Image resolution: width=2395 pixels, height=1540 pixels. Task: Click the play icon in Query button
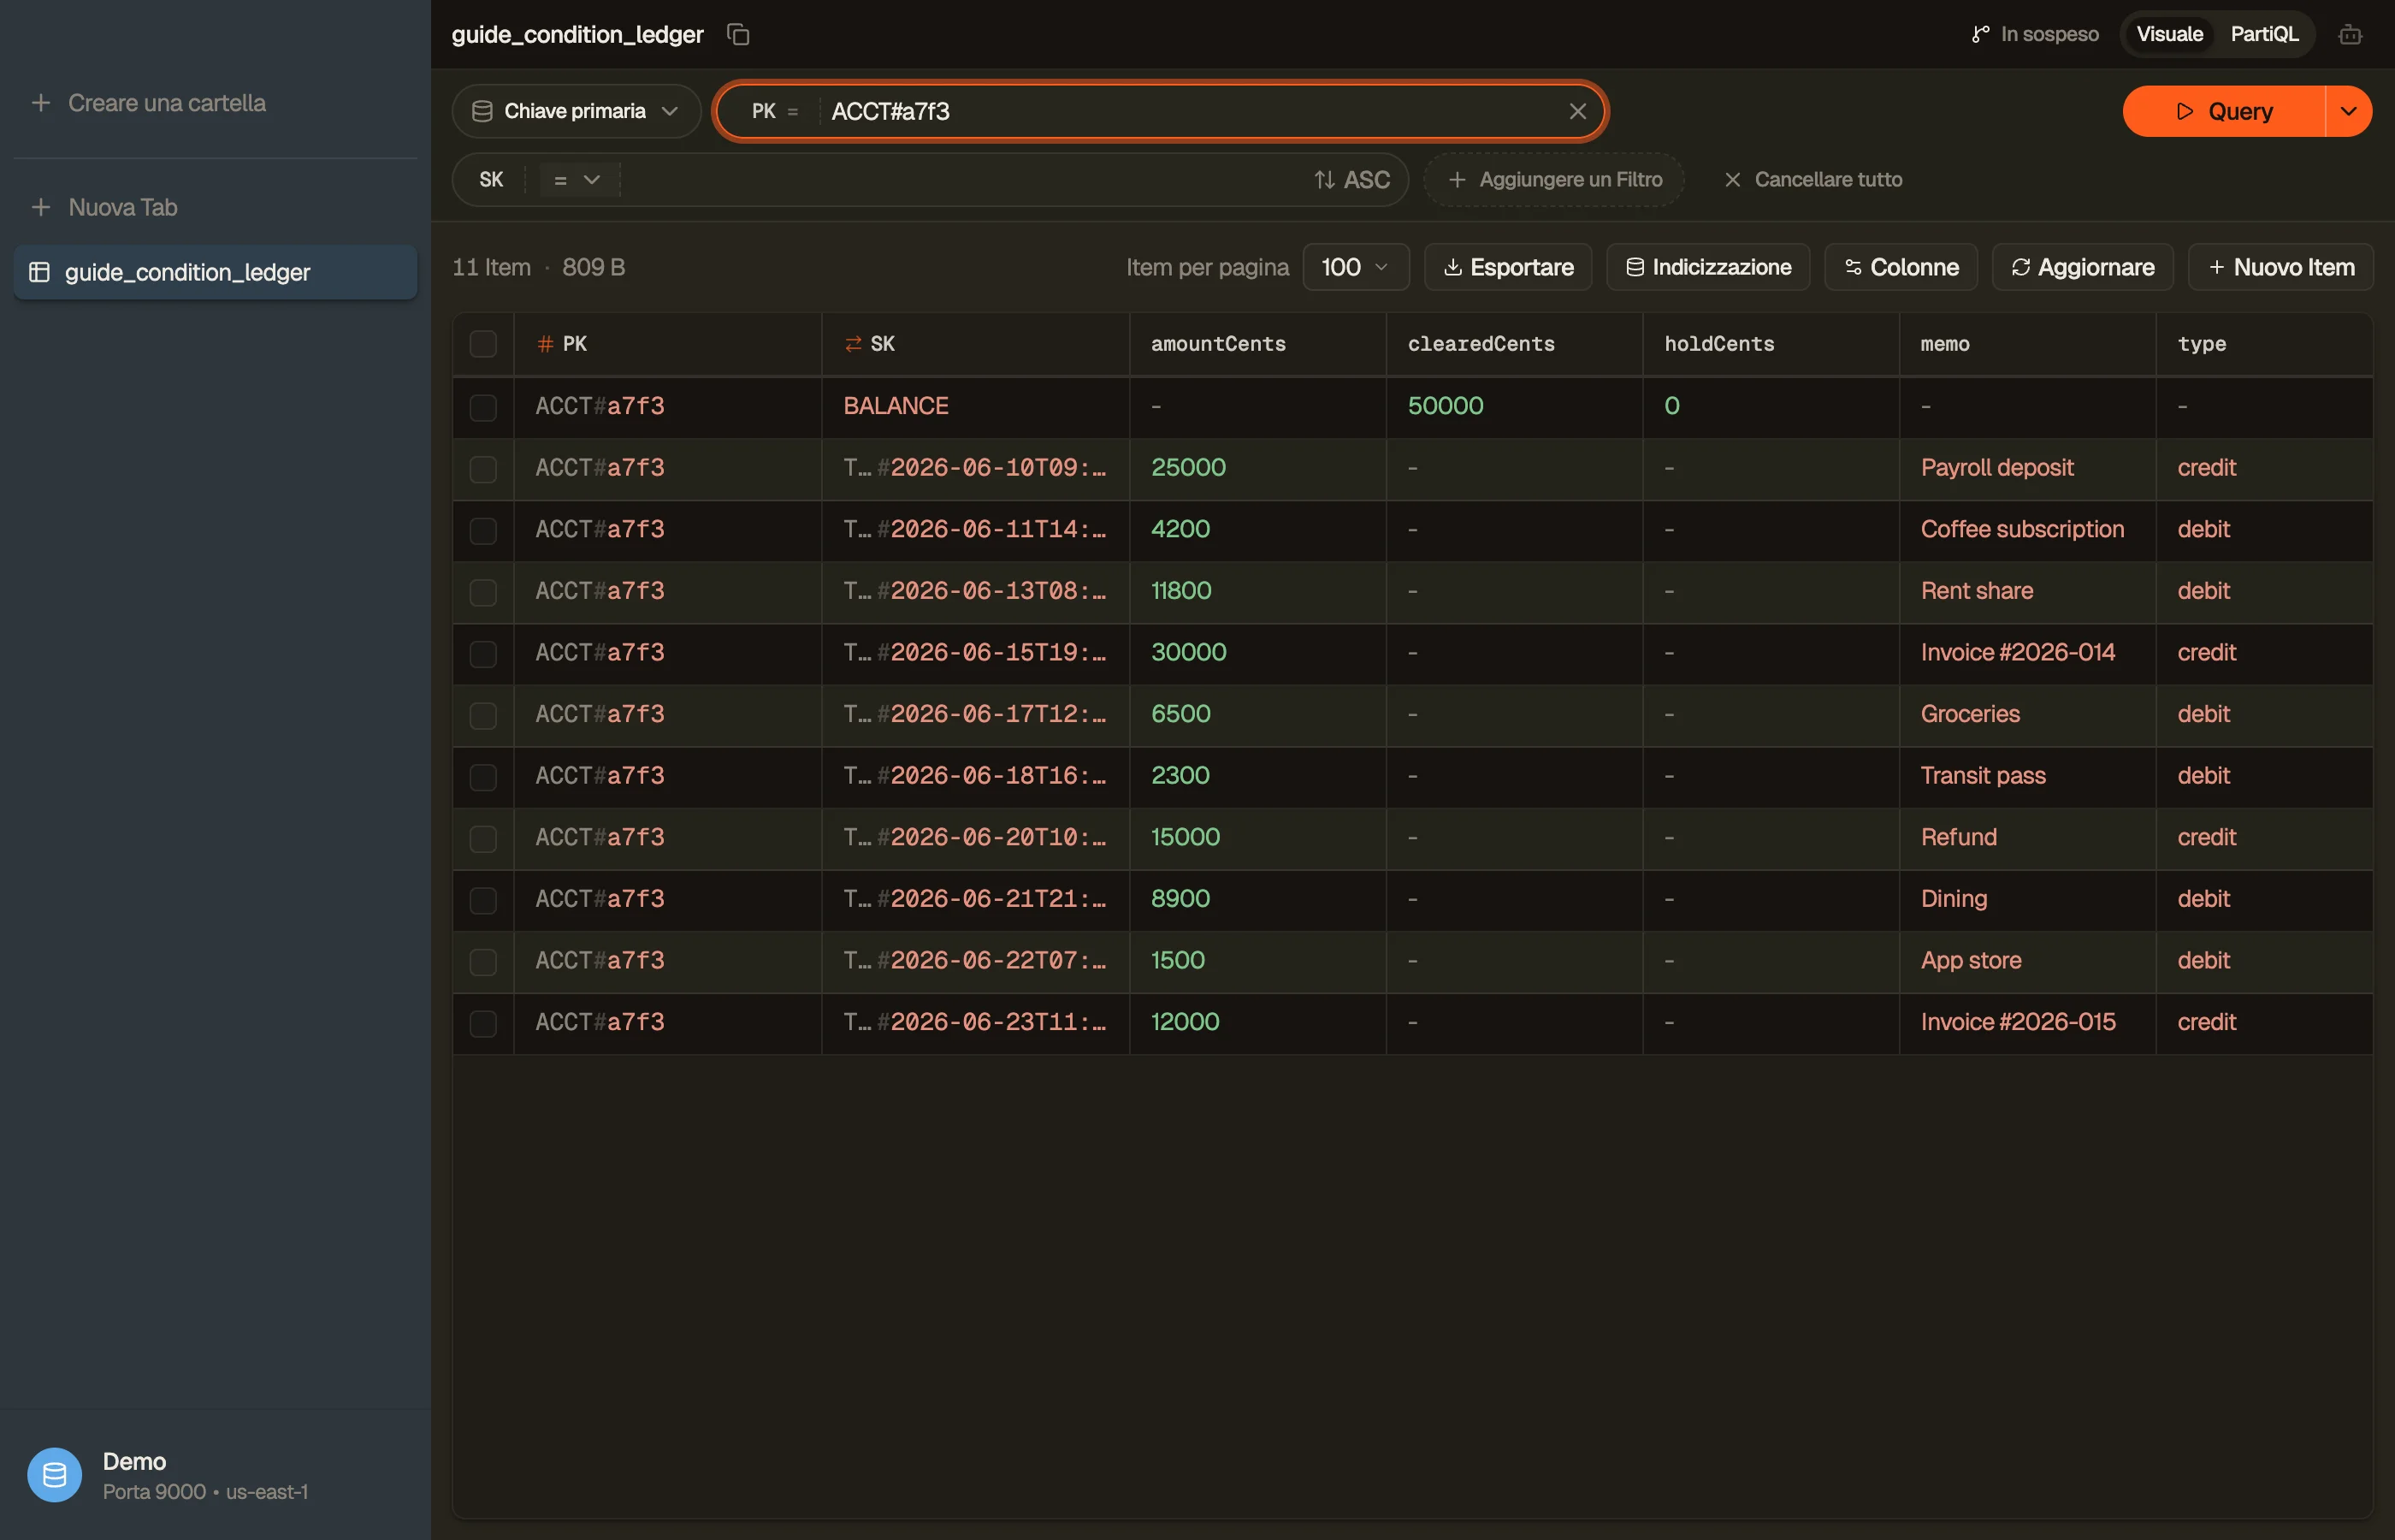point(2185,111)
